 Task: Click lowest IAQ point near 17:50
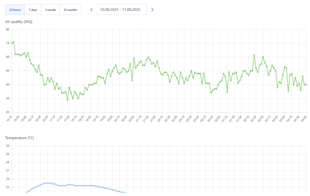pos(67,100)
